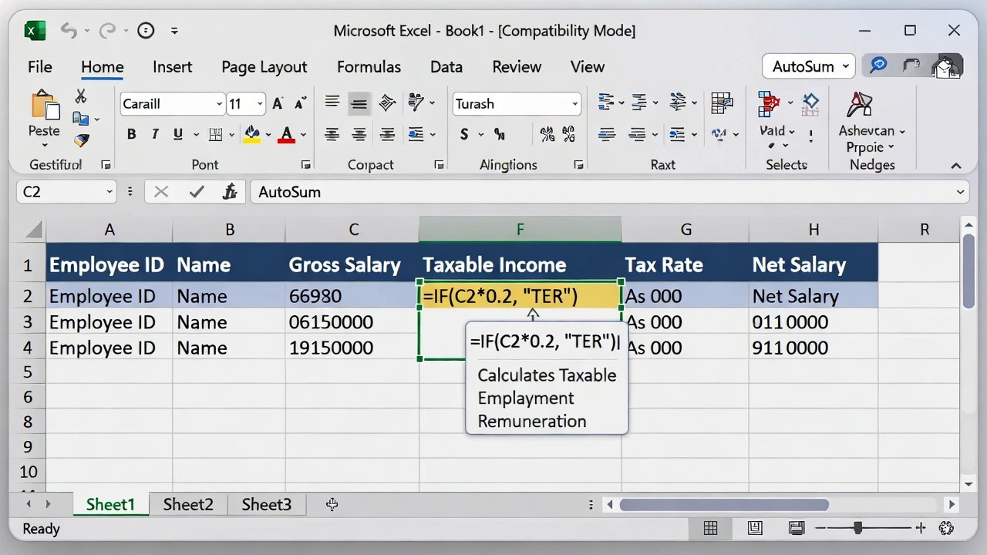Confirm formula entry with the checkmark icon
Image resolution: width=987 pixels, height=555 pixels.
[x=197, y=192]
